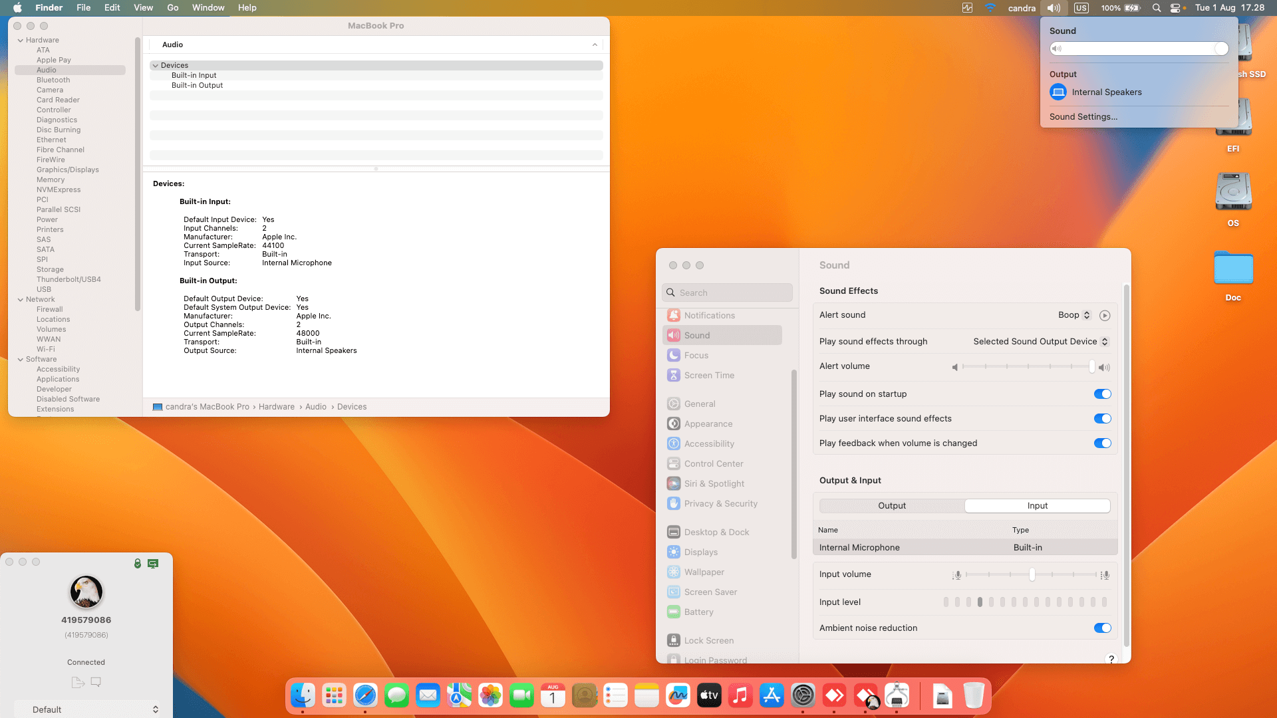Select Internal Speakers output in Sound popup
This screenshot has height=718, width=1277.
coord(1095,92)
